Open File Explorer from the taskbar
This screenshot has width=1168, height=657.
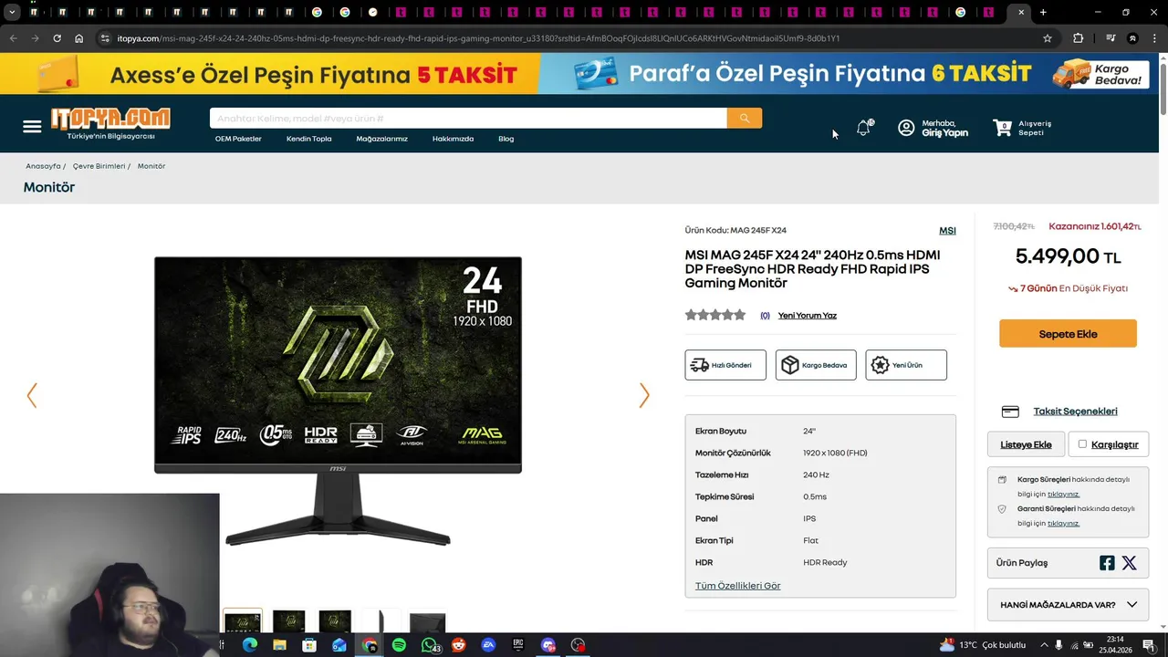tap(279, 645)
